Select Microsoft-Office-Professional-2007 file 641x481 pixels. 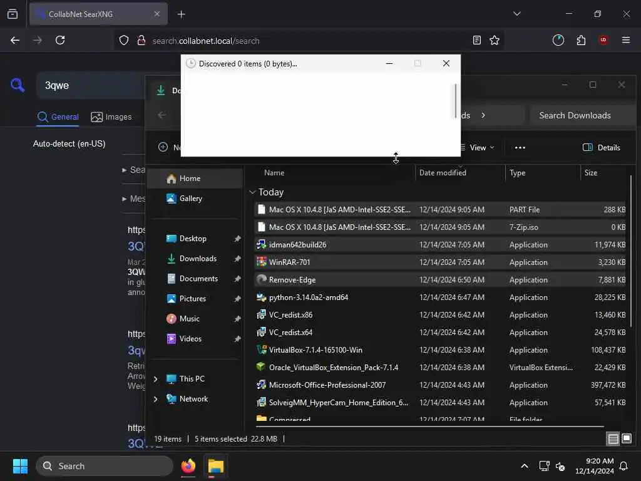point(440,385)
